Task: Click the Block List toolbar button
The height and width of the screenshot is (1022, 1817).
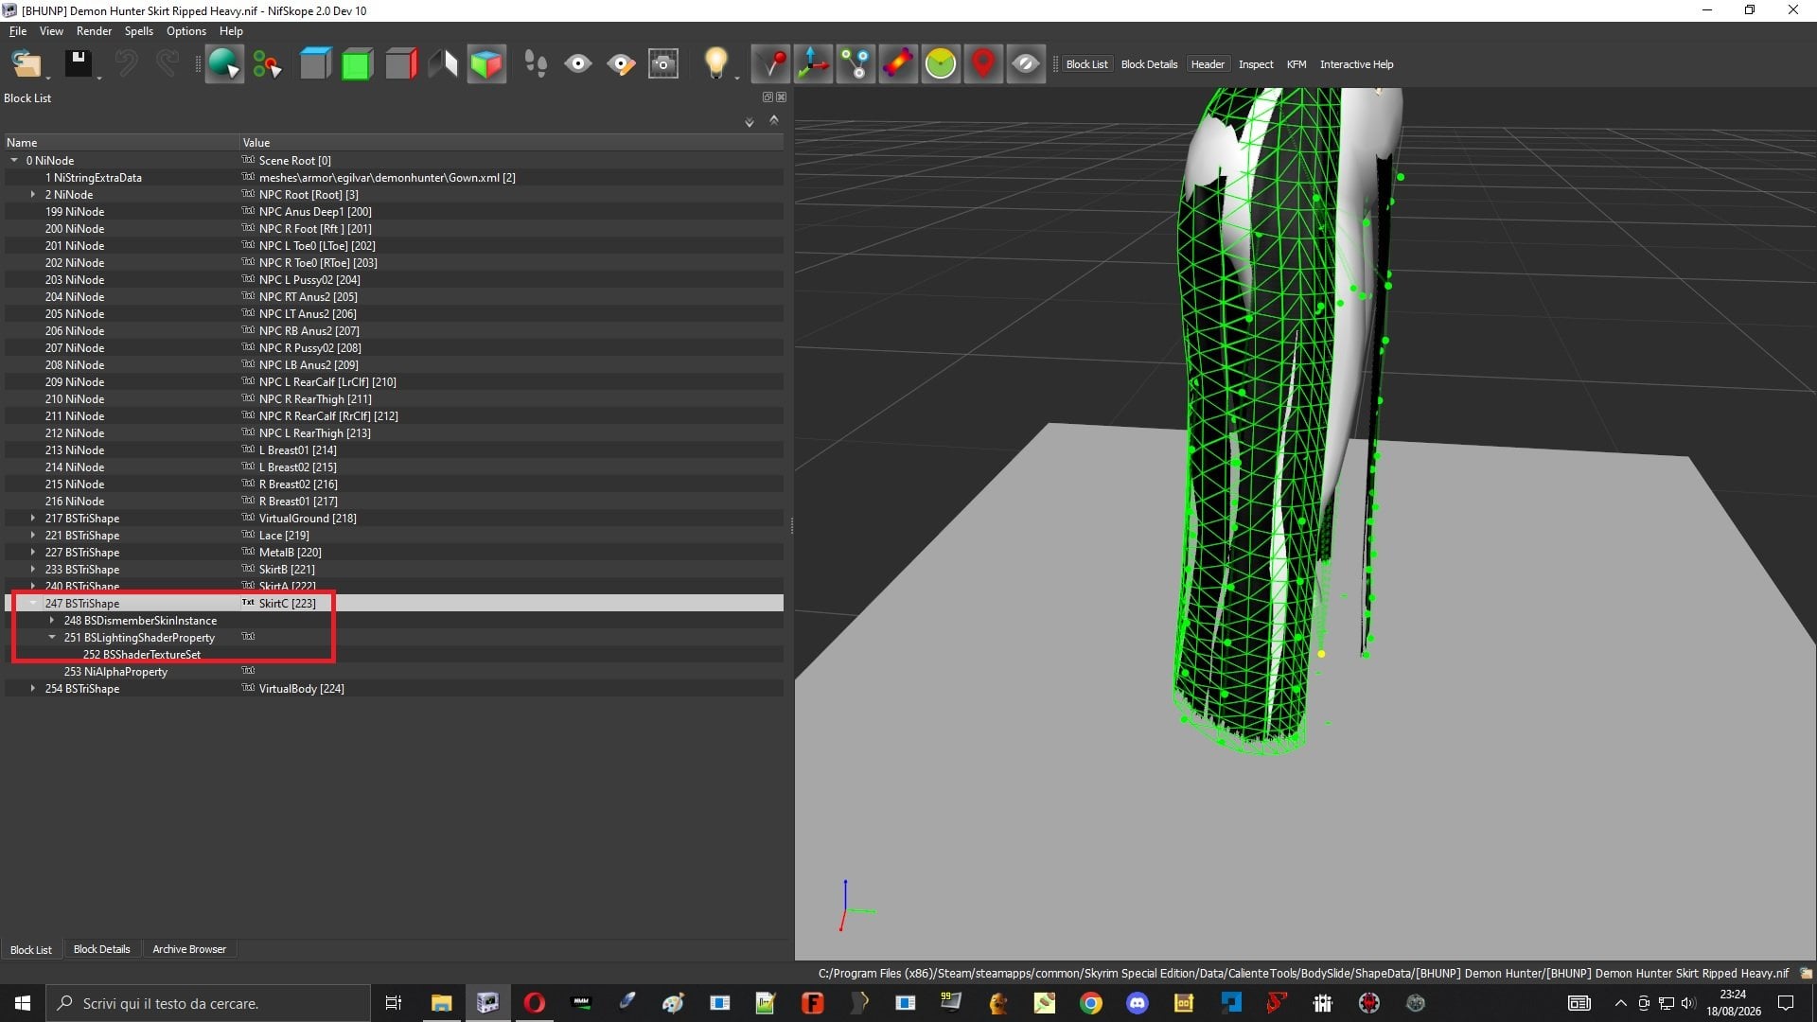Action: 1086,64
